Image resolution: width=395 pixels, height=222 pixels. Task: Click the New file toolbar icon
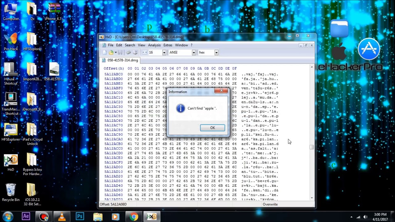pyautogui.click(x=105, y=52)
